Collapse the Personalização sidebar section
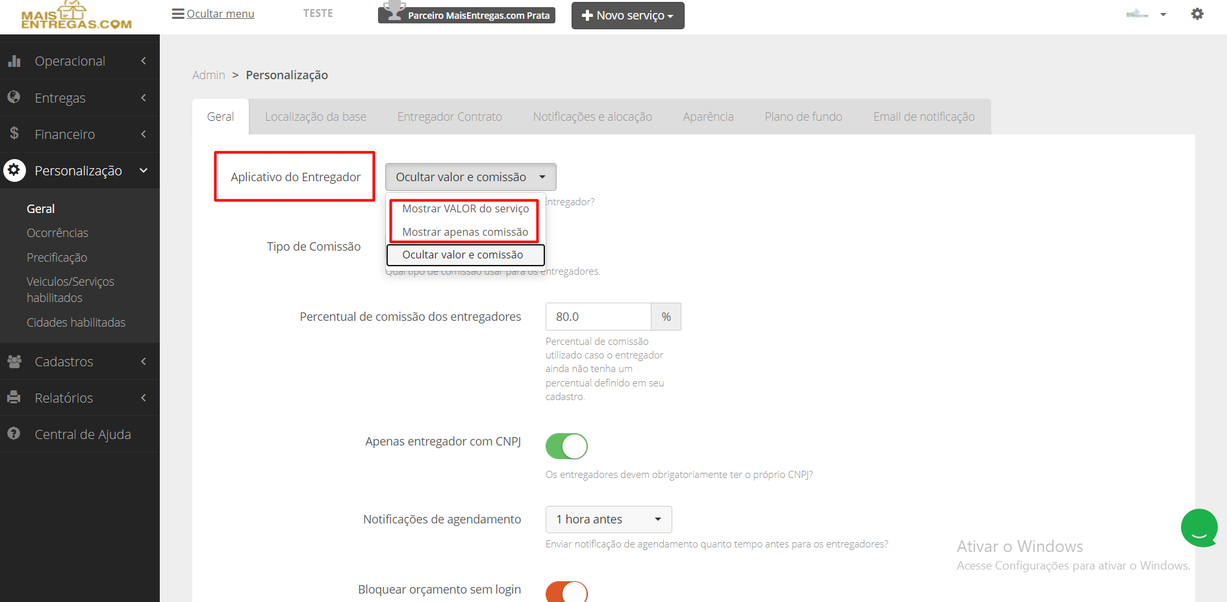 pos(80,171)
